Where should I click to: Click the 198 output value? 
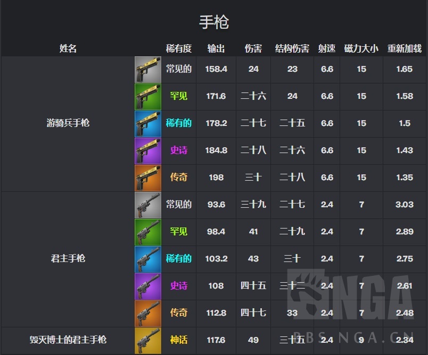(216, 177)
